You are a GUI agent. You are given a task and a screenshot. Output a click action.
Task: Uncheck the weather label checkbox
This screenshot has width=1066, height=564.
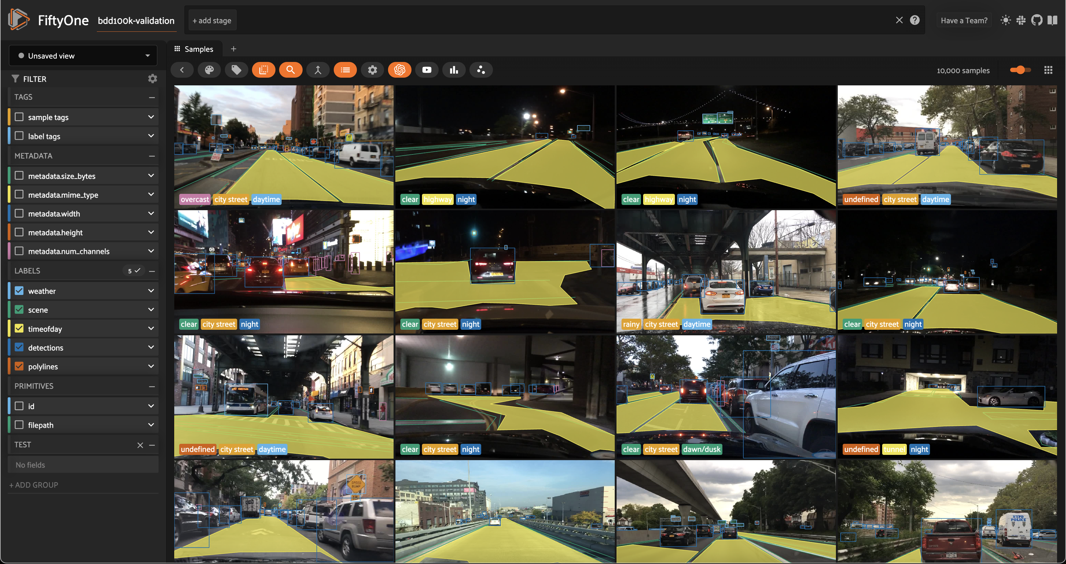(19, 291)
